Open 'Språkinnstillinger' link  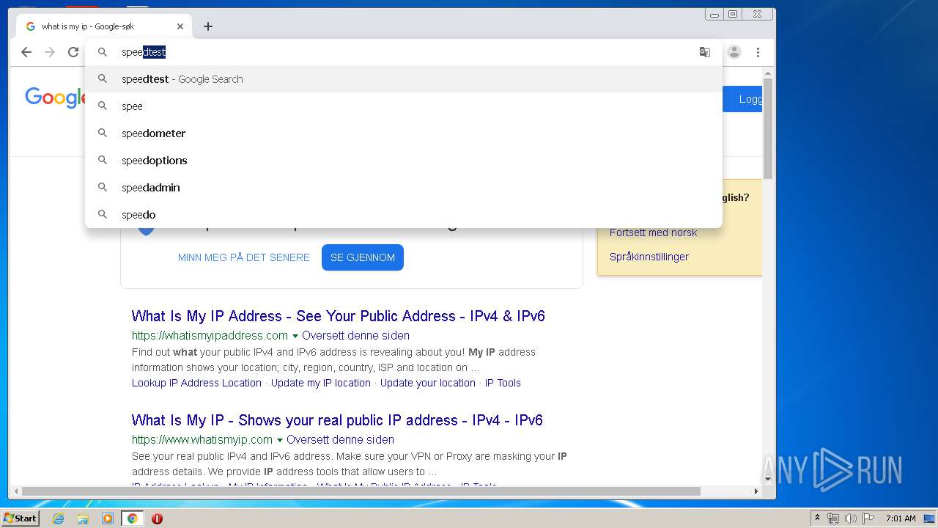(649, 257)
